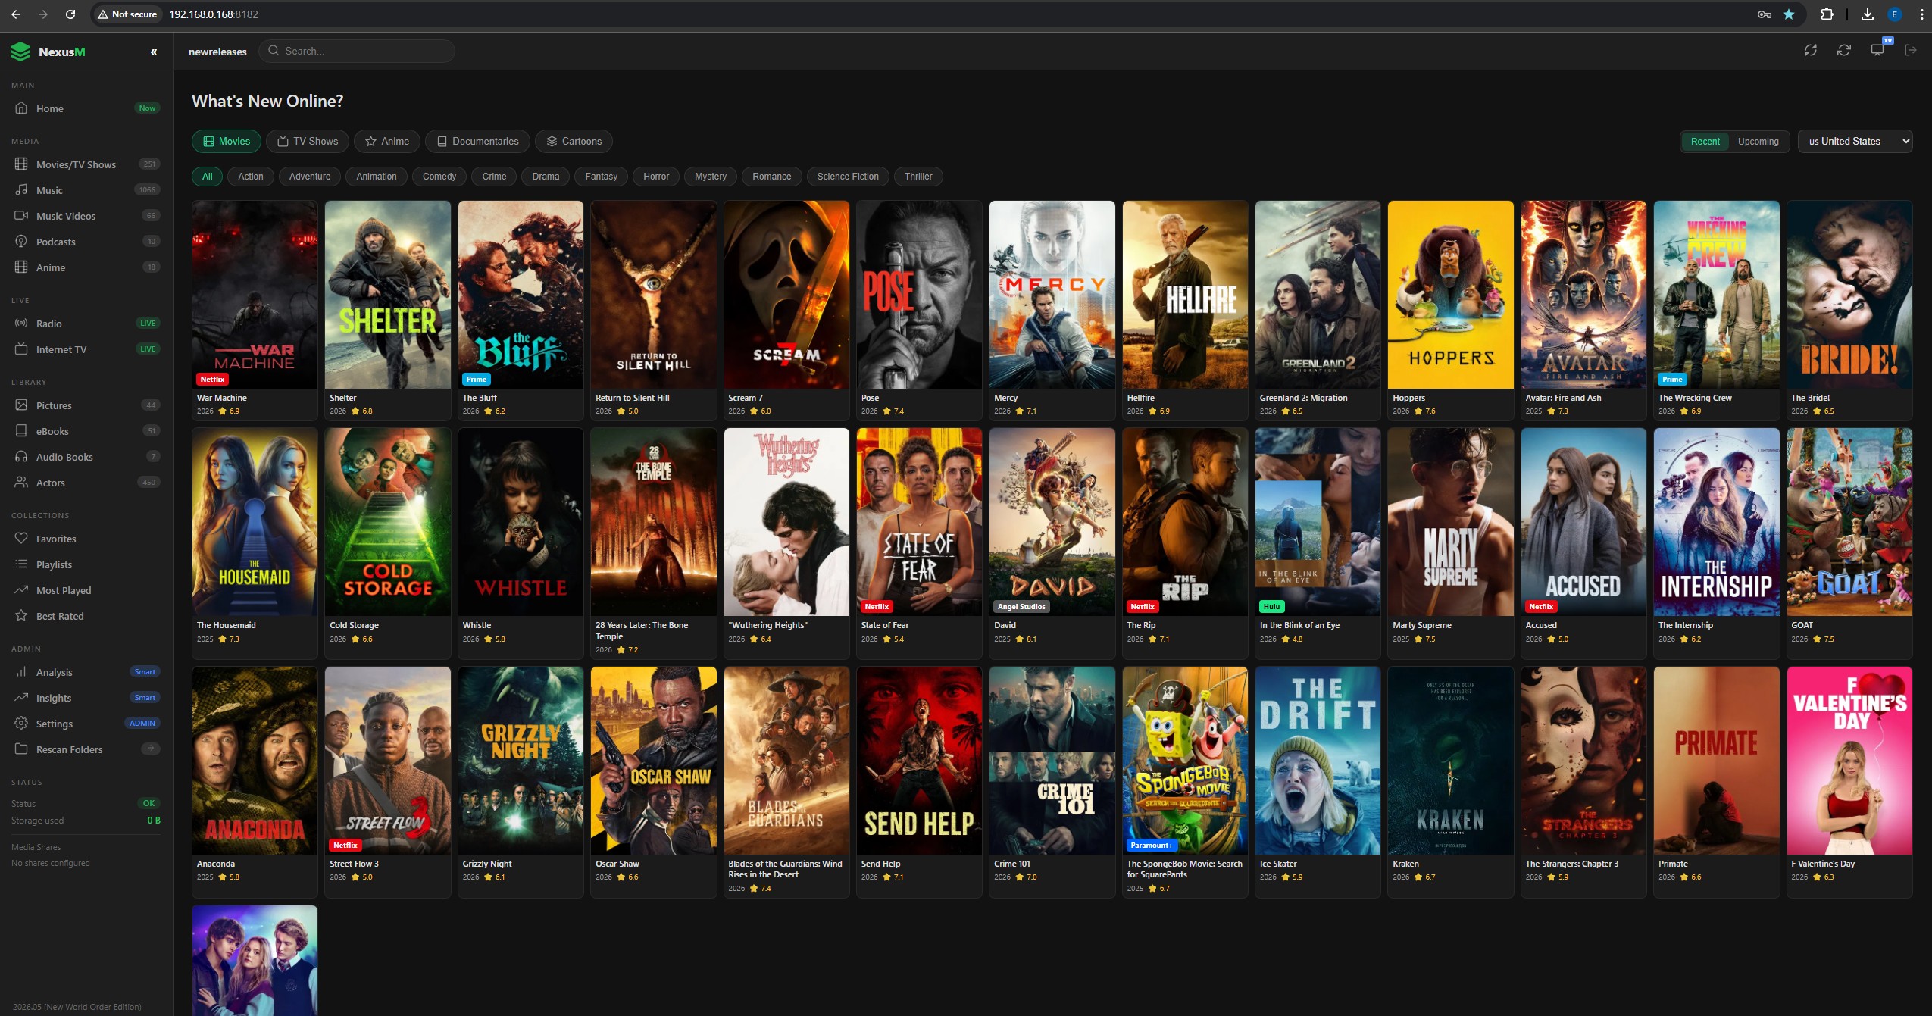Click the TV cast icon in the top bar

click(x=1877, y=50)
